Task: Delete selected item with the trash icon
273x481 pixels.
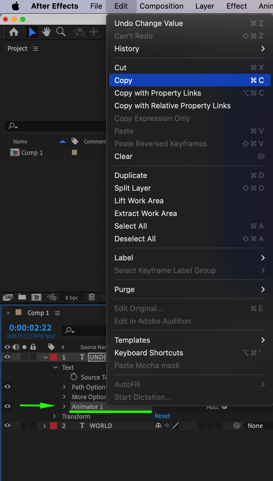Action: tap(92, 297)
